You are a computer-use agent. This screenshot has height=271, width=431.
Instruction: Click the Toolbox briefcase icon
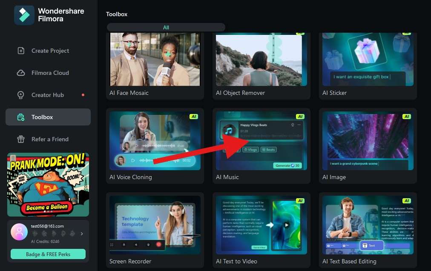pyautogui.click(x=21, y=117)
